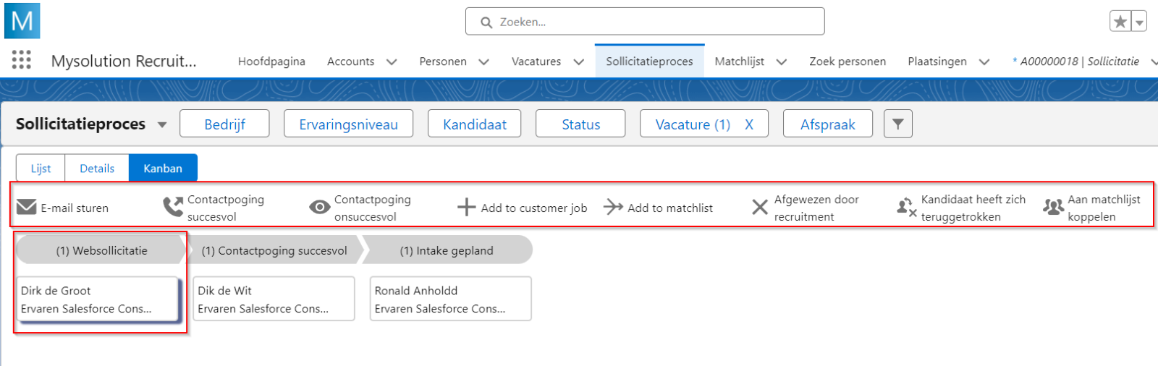Viewport: 1158px width, 366px height.
Task: Expand the Accounts tab dropdown chevron
Action: click(392, 62)
